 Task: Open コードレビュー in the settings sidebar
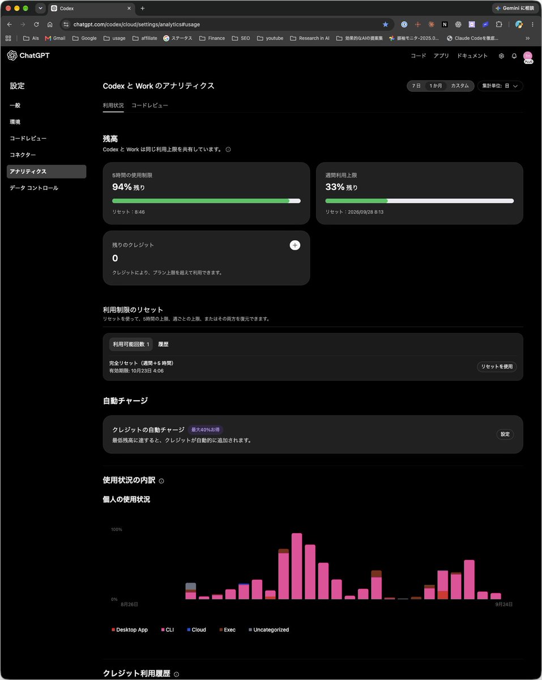coord(46,138)
